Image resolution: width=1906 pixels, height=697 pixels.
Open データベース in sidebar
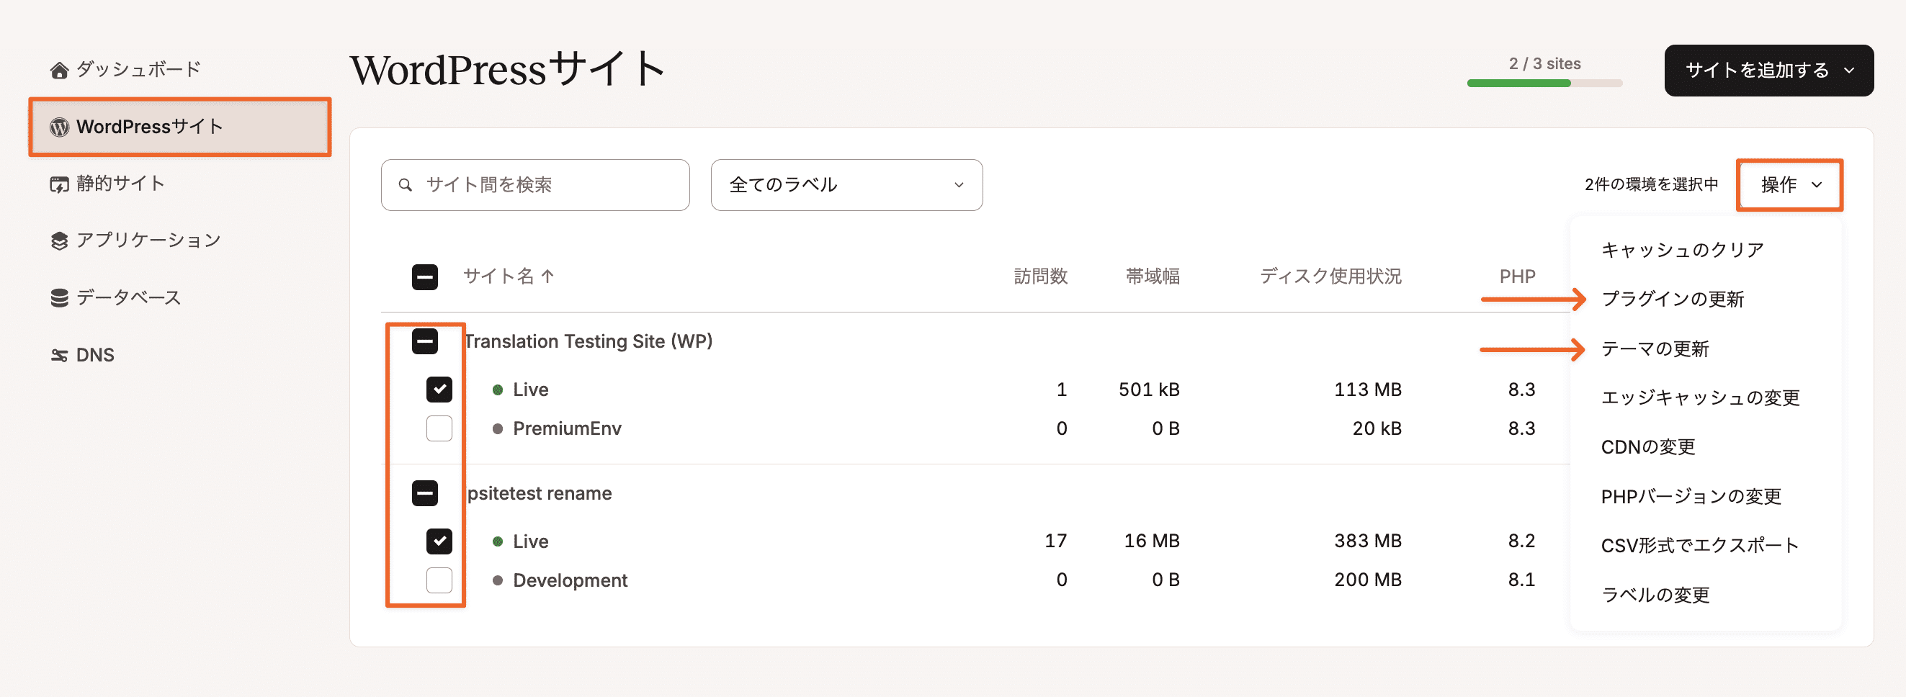coord(129,298)
